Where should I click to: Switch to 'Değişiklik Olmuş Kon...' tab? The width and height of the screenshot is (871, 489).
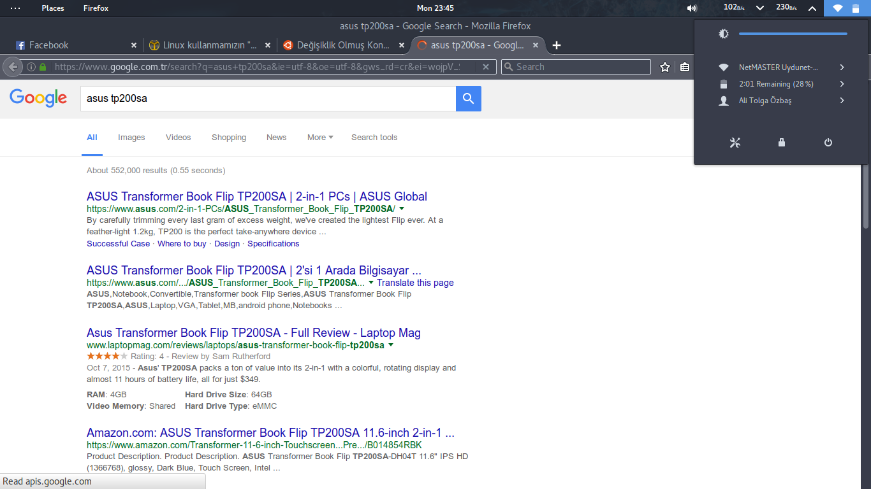(x=341, y=45)
